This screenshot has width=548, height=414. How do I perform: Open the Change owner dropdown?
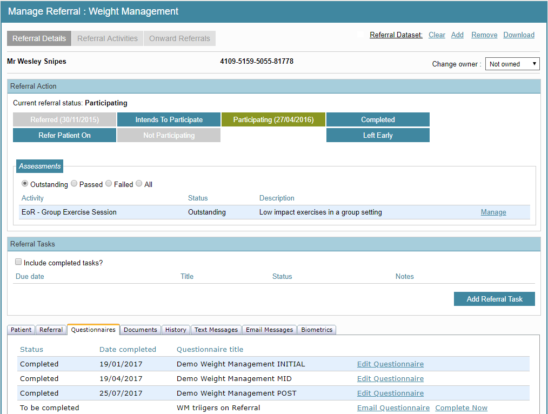click(512, 64)
